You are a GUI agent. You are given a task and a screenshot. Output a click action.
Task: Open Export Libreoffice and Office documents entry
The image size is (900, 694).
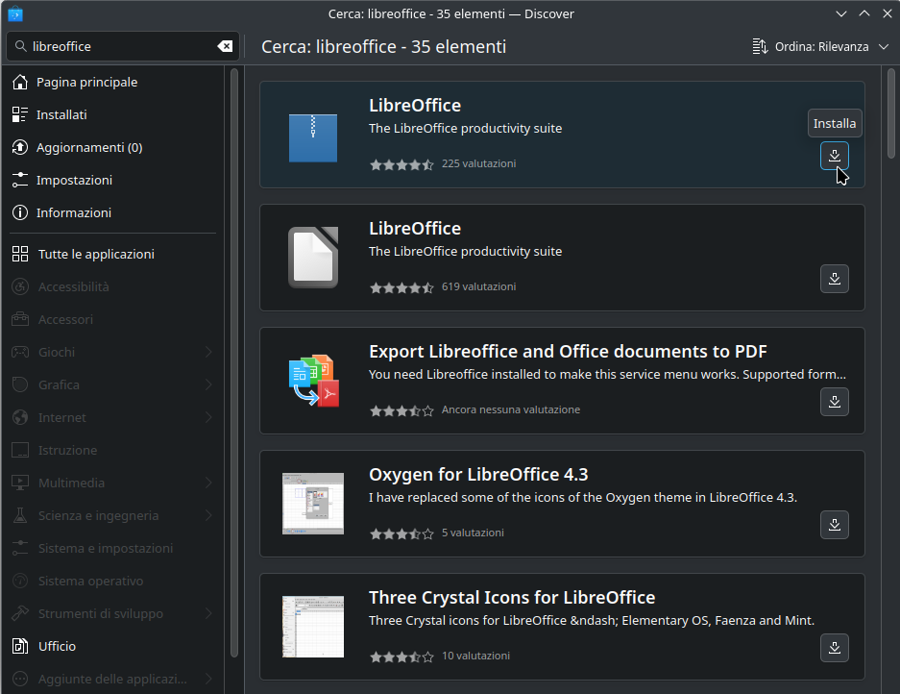tap(567, 352)
